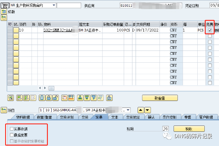The image size is (219, 146).
Task: Click the greyed-out delete filter icon
Action: (x=100, y=98)
